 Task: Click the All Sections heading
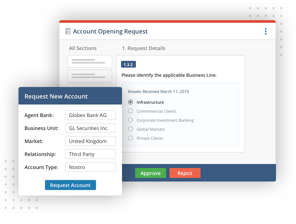tap(83, 48)
